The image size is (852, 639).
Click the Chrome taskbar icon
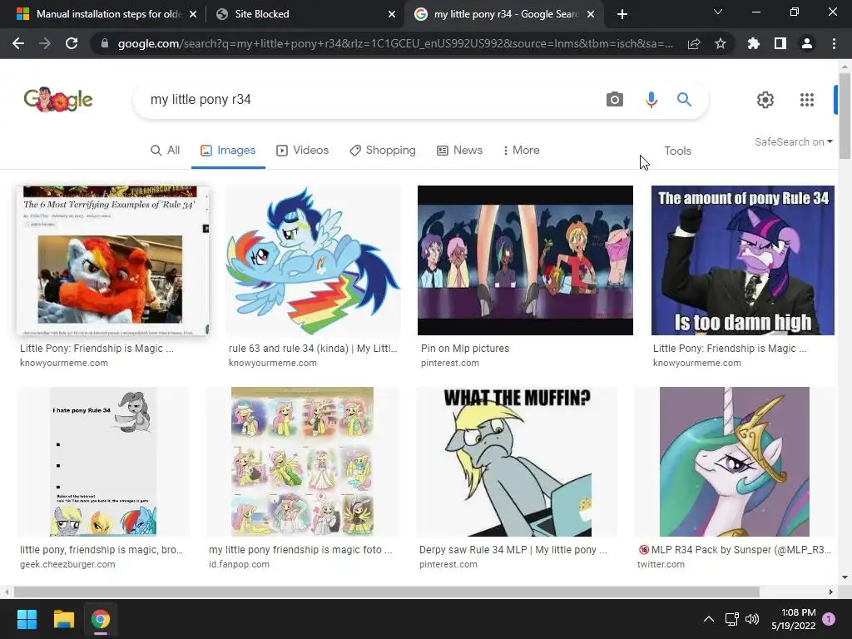(101, 619)
